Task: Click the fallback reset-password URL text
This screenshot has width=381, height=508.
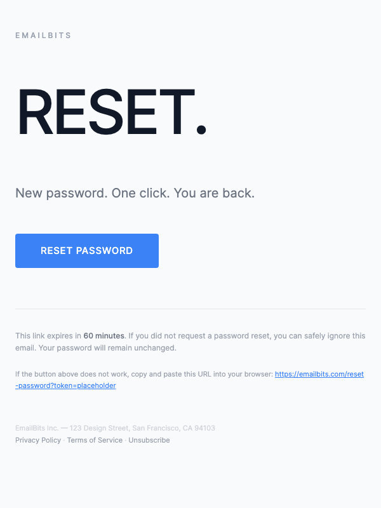Action: tap(65, 385)
